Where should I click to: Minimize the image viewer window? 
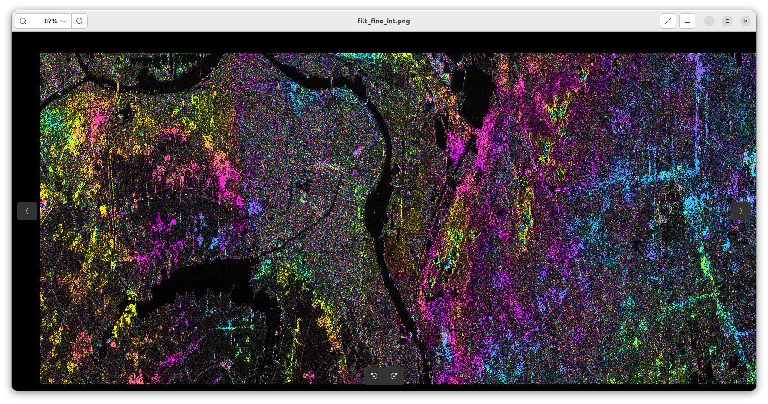(709, 21)
